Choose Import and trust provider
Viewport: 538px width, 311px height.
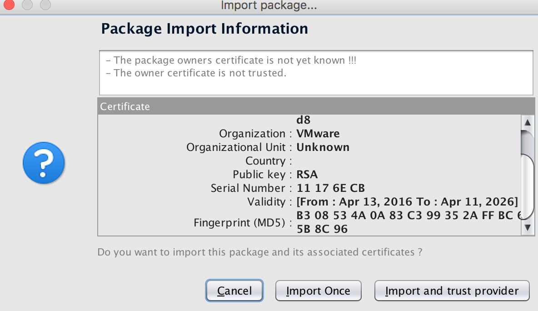click(452, 291)
